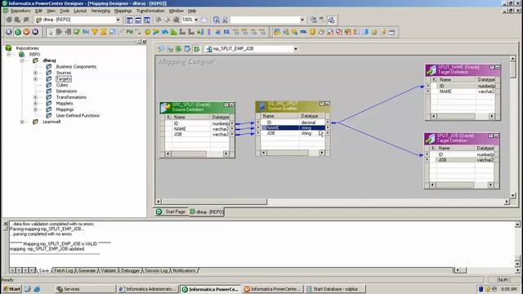Open the mp_SPLIT_EMP_JOB mapping dropdown
The image size is (523, 294).
pyautogui.click(x=296, y=49)
